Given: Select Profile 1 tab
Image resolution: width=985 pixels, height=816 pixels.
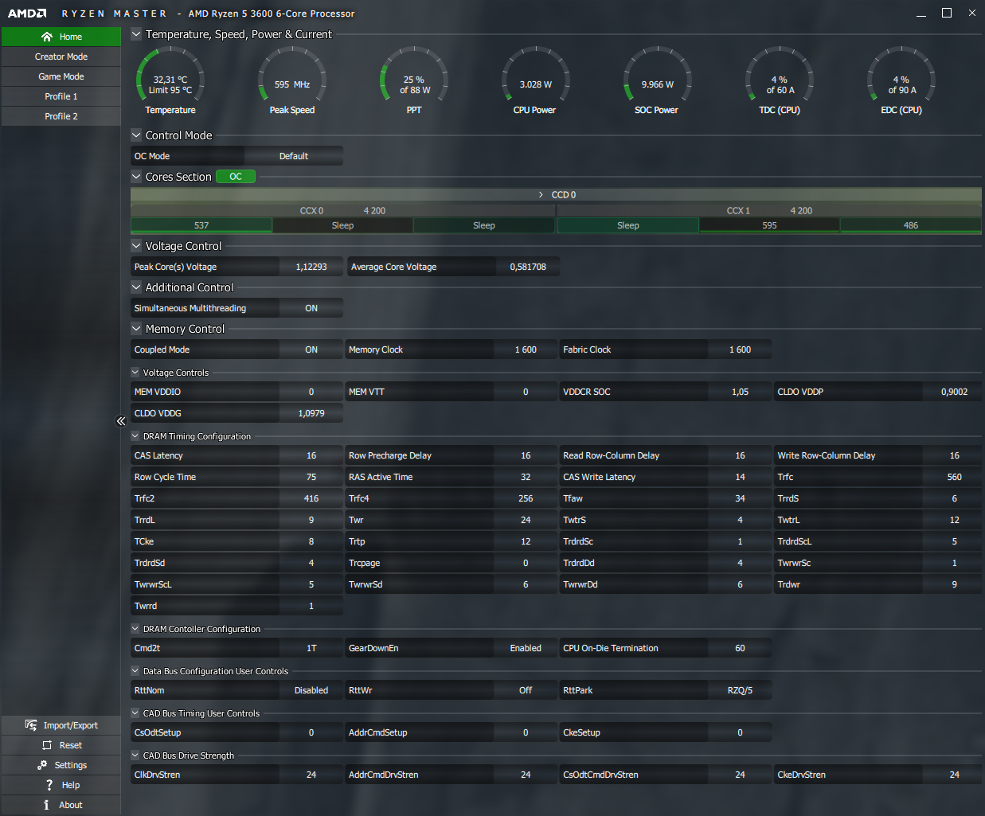Looking at the screenshot, I should [x=61, y=96].
